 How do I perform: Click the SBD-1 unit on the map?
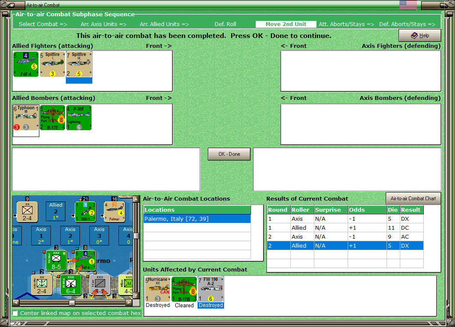86,212
